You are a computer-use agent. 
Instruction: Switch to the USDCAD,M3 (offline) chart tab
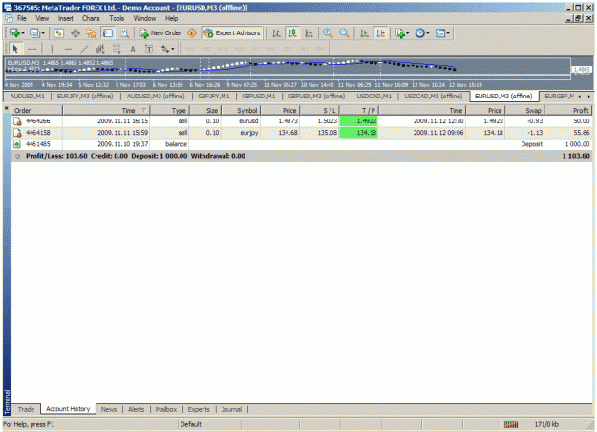(434, 96)
